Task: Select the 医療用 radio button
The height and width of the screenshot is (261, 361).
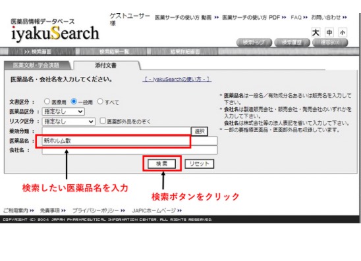Action: click(47, 101)
